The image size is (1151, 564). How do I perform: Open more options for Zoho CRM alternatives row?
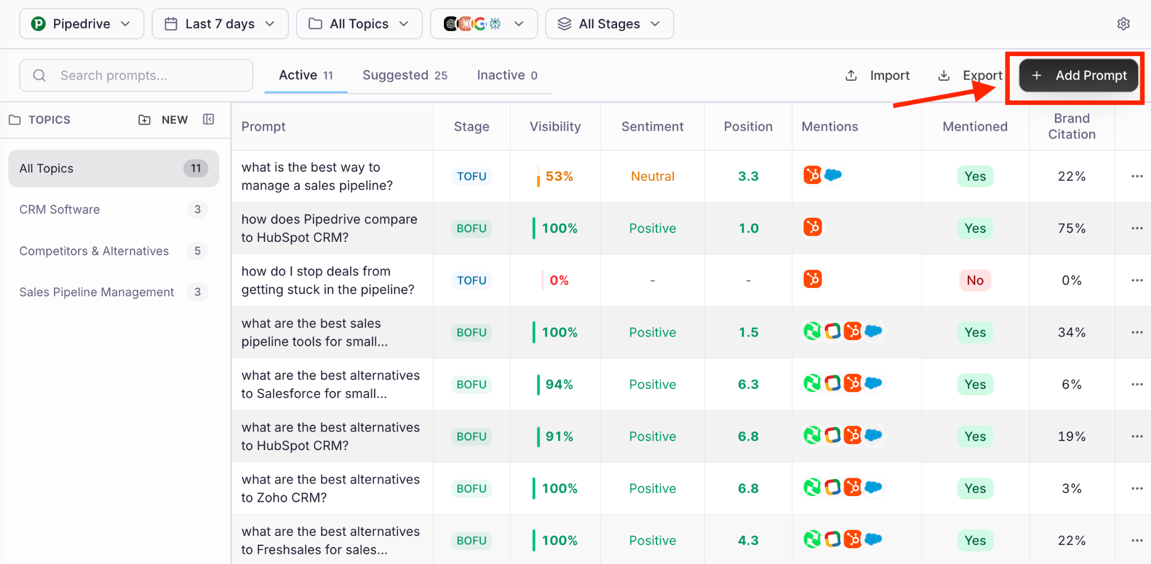coord(1137,488)
